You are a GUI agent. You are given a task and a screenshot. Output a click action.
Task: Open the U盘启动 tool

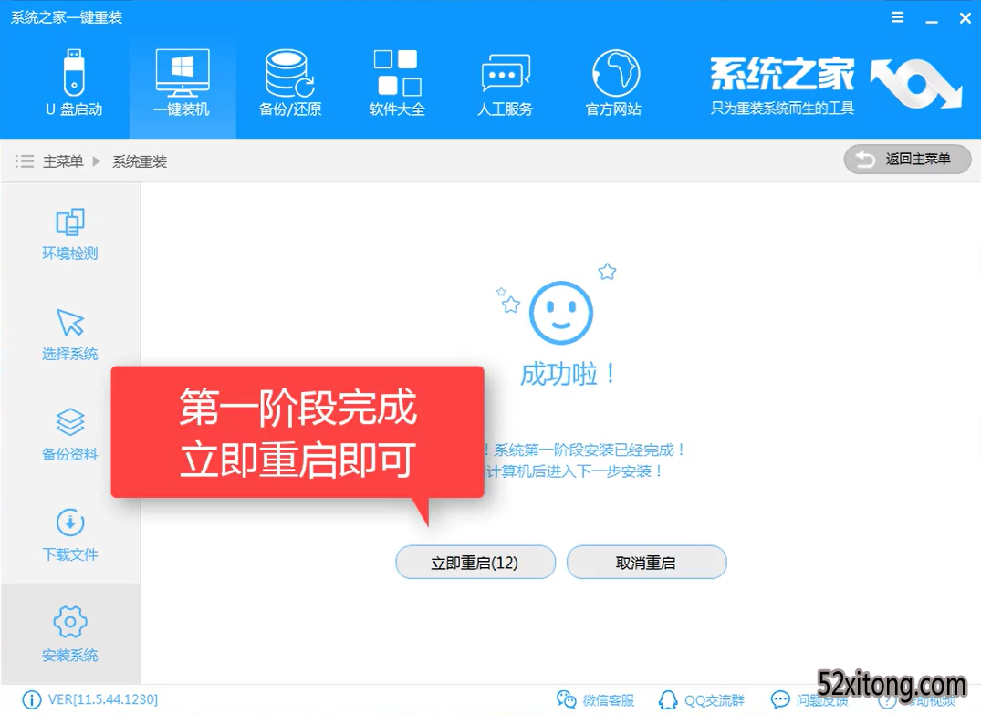point(74,83)
